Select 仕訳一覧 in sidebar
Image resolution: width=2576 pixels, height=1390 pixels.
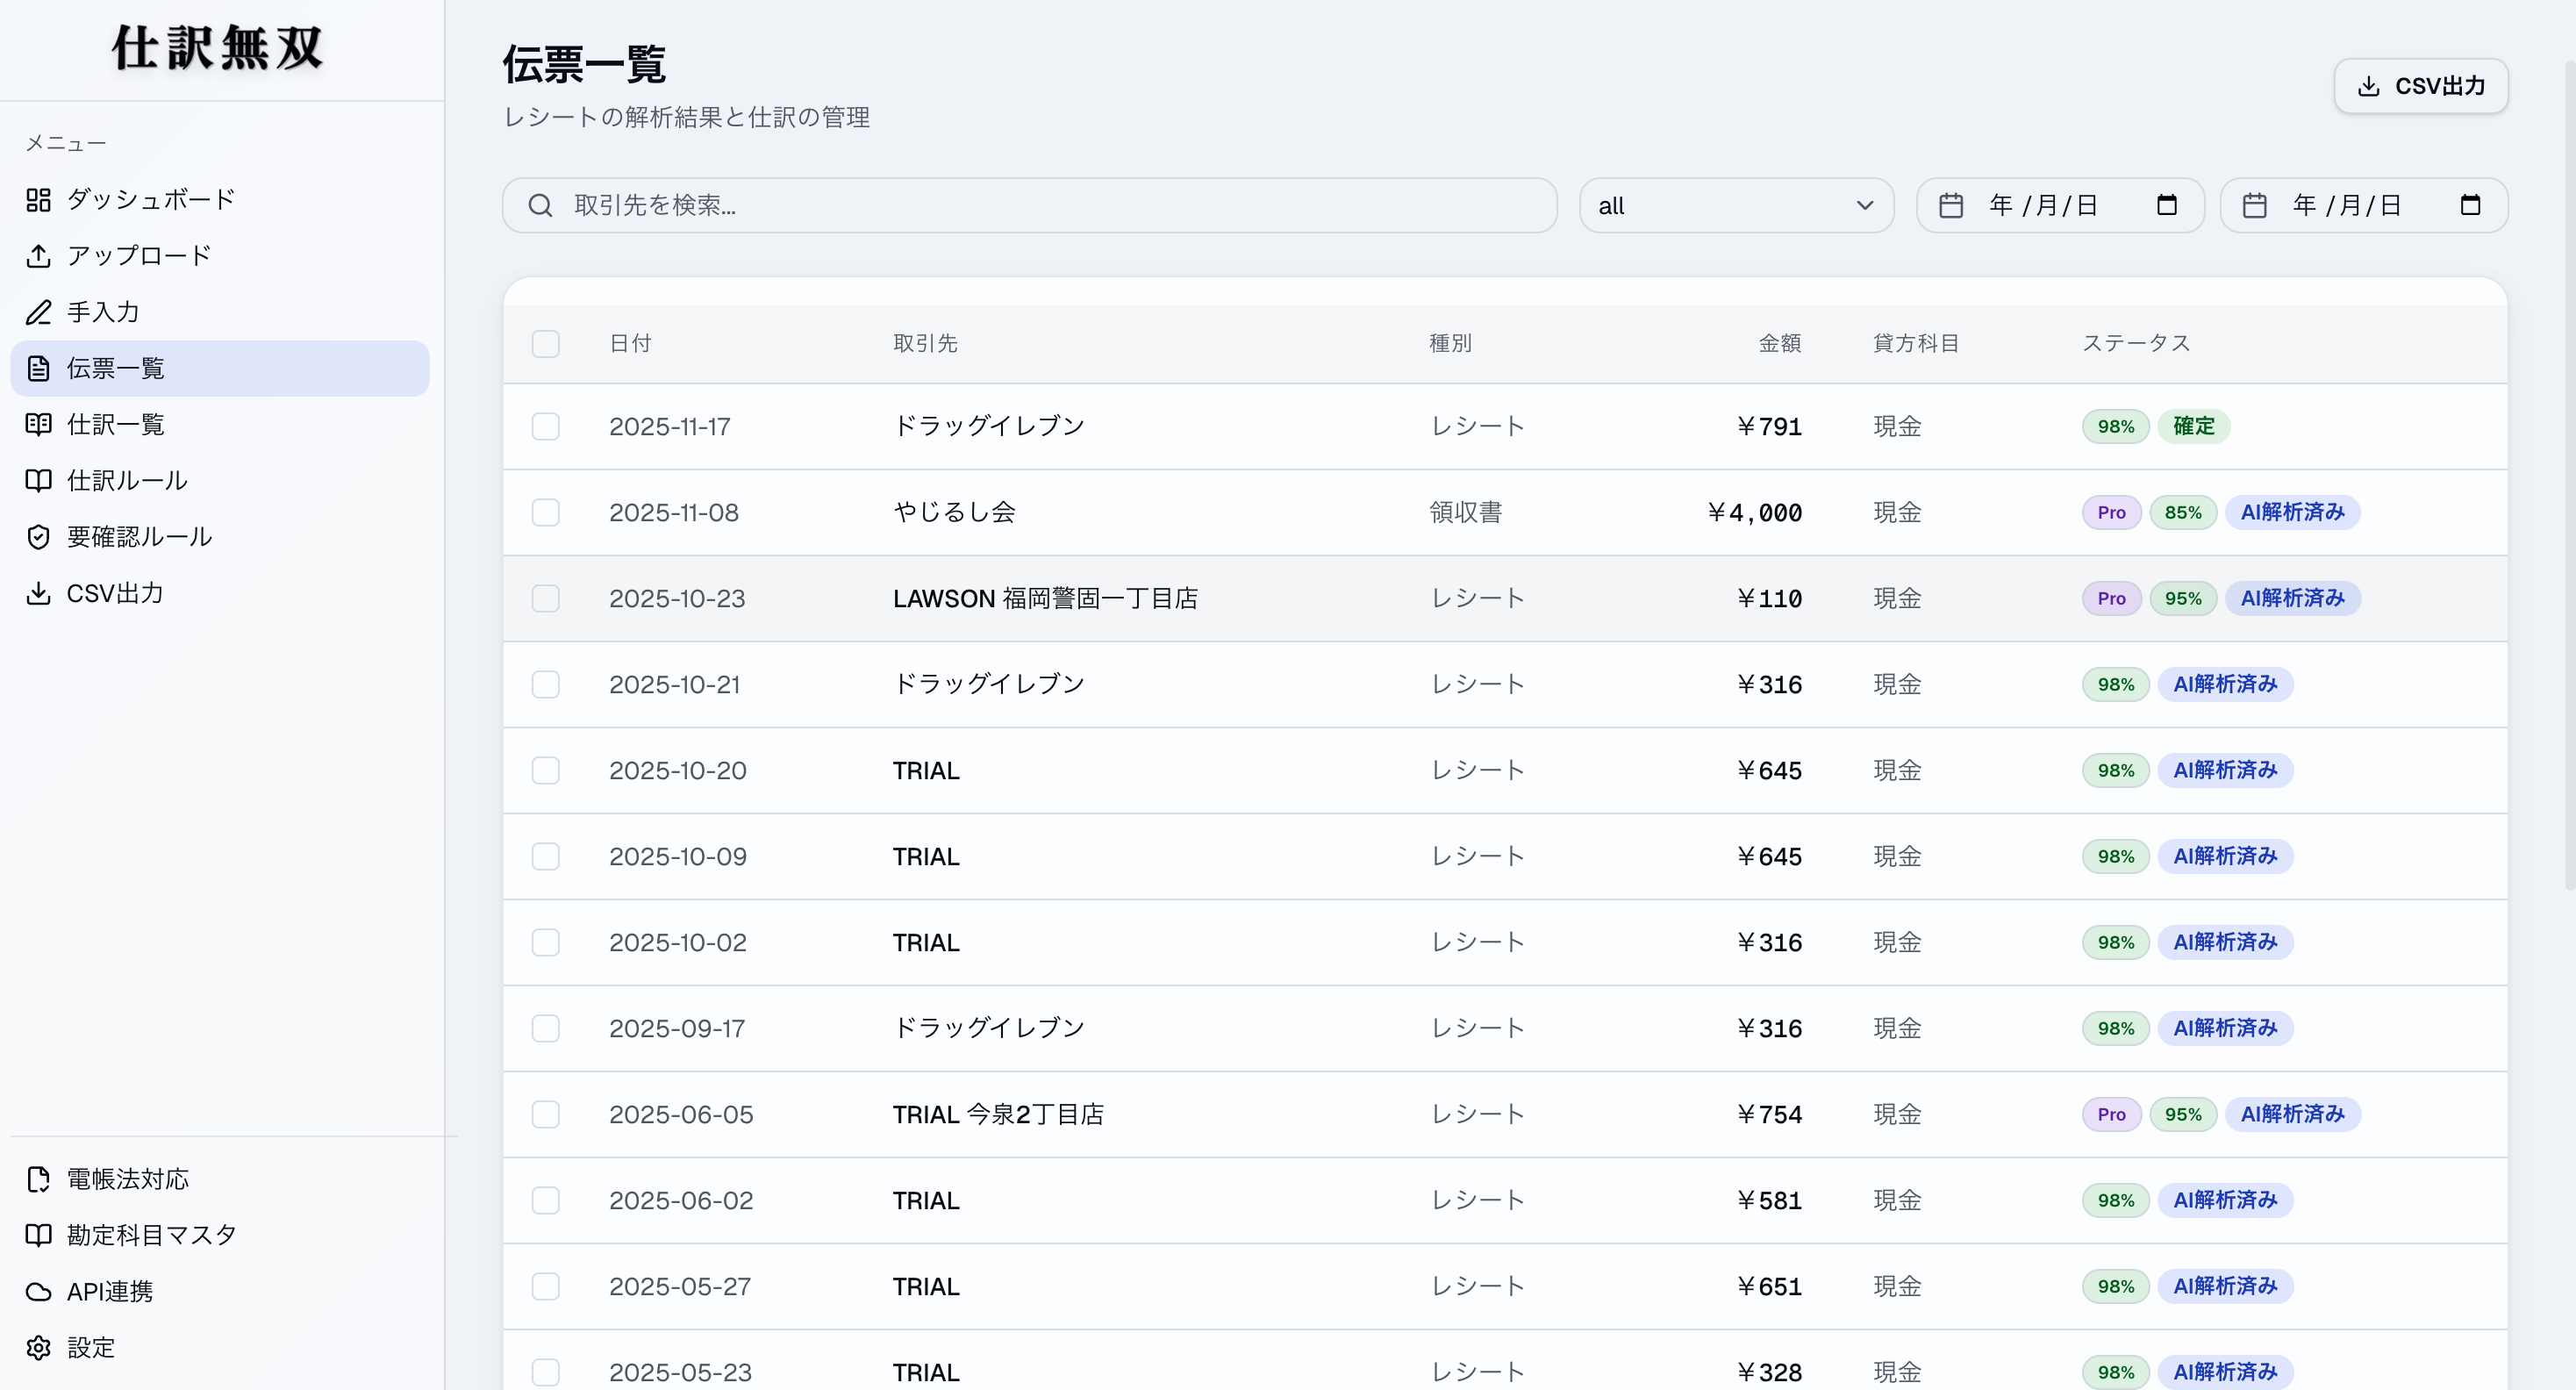coord(220,424)
